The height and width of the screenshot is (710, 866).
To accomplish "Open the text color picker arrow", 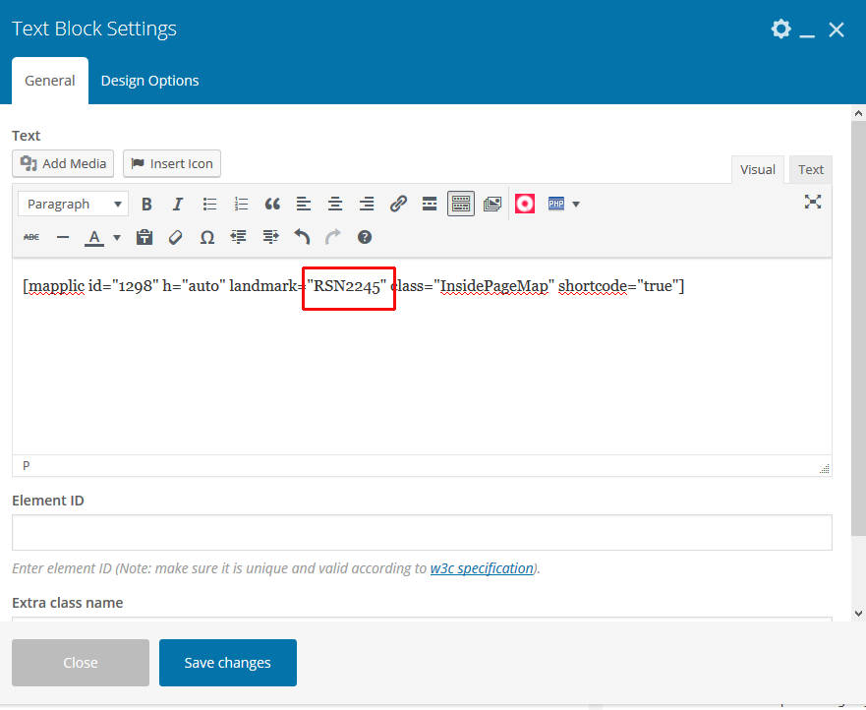I will (117, 237).
